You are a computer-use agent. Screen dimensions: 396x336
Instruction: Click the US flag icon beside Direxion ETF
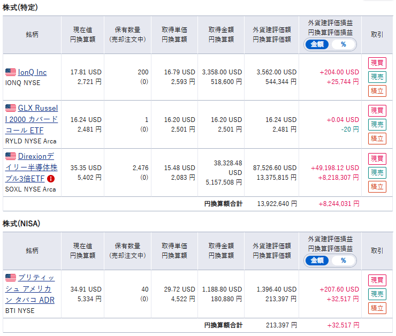pos(11,156)
